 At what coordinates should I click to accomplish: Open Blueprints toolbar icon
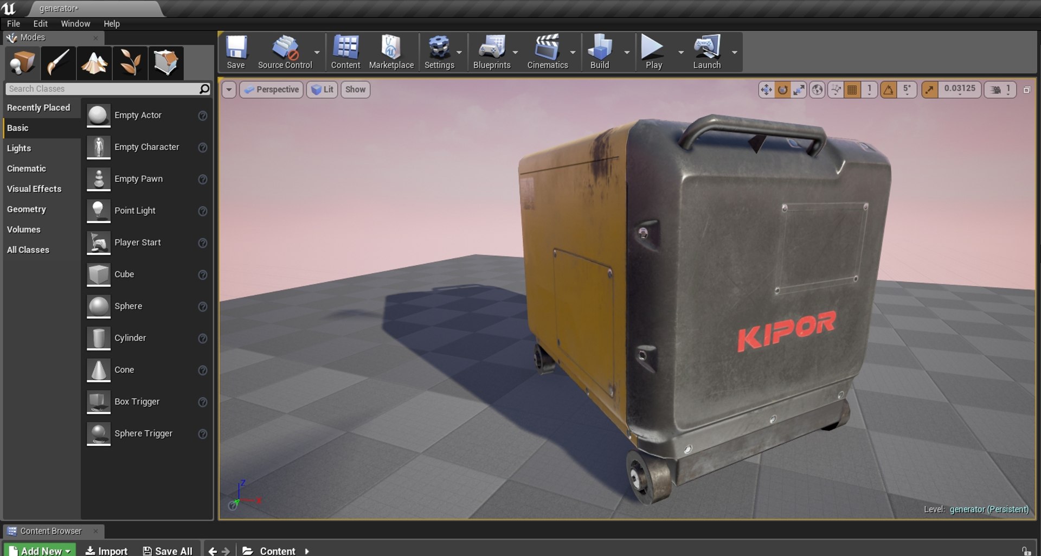point(492,52)
